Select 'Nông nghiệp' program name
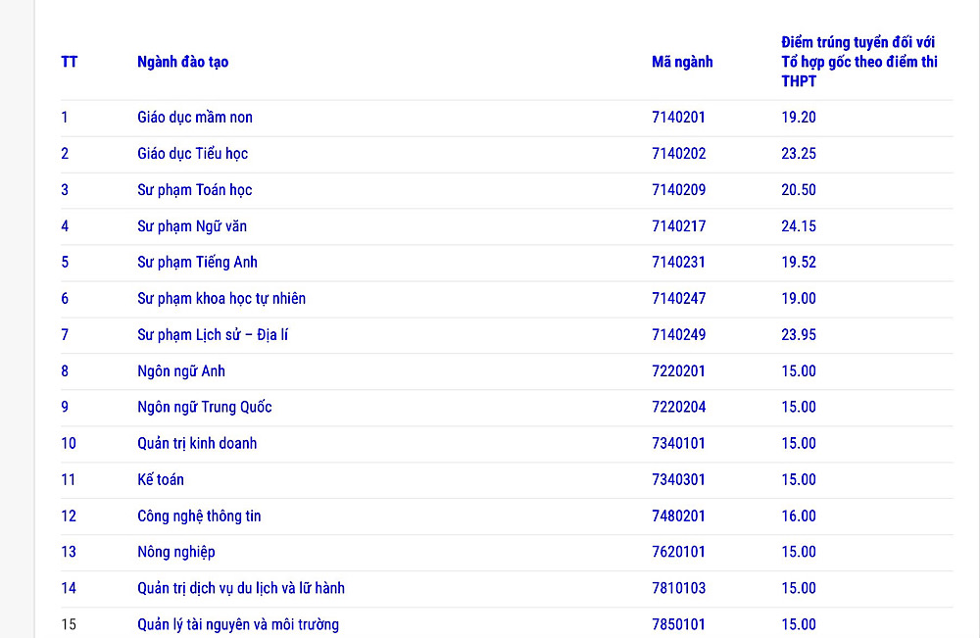Image resolution: width=980 pixels, height=638 pixels. coord(176,553)
